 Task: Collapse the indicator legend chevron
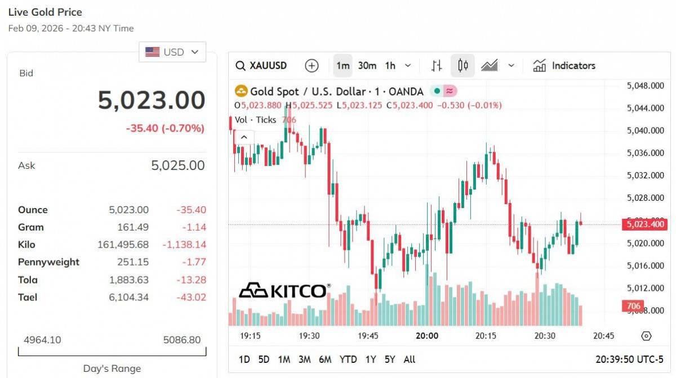(244, 137)
